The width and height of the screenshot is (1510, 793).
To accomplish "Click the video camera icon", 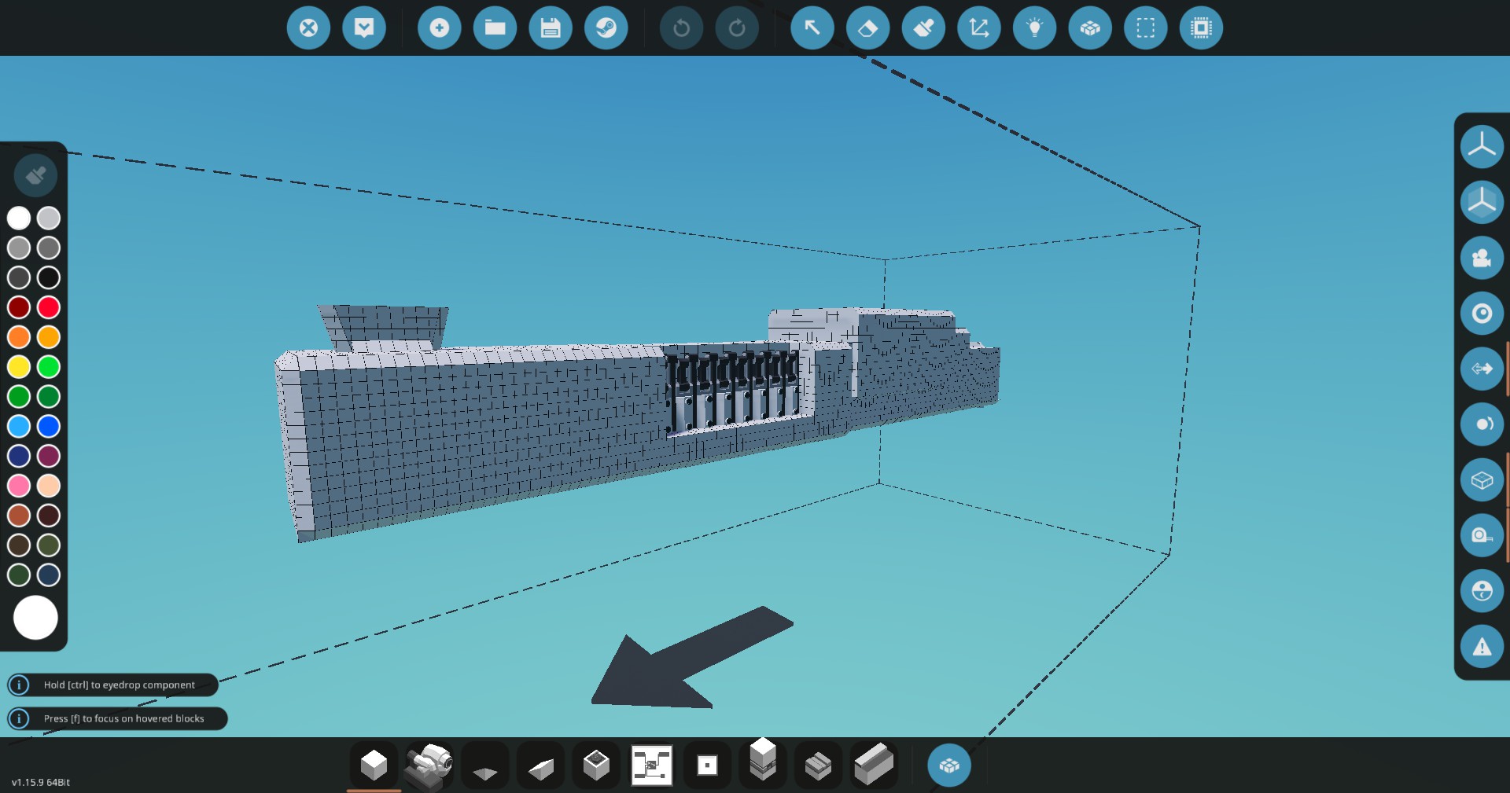I will (x=1482, y=258).
